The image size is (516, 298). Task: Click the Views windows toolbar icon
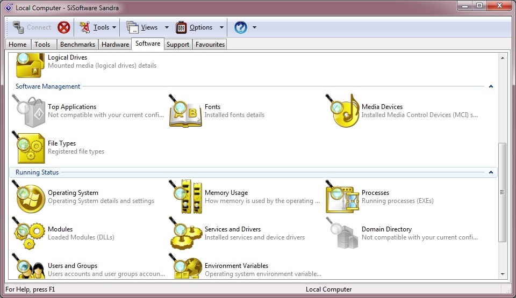point(133,27)
